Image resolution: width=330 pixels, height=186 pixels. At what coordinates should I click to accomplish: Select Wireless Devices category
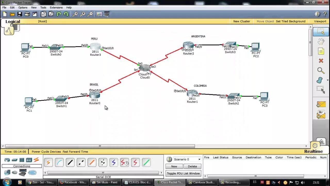pos(29,160)
